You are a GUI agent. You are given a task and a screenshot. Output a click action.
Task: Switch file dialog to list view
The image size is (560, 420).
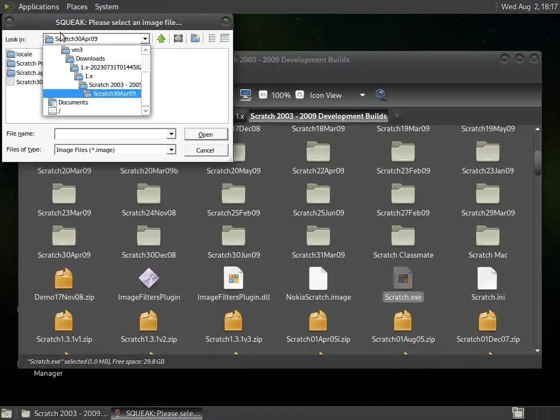pyautogui.click(x=212, y=38)
